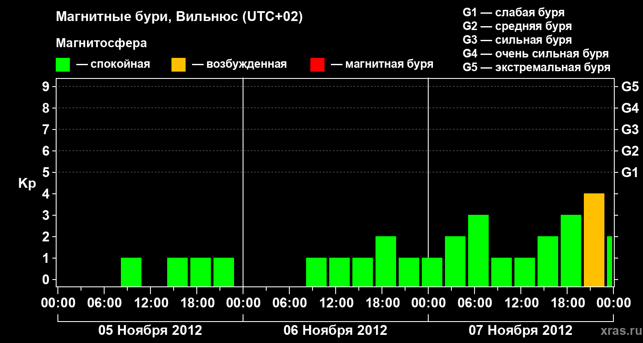Viewport: 643px width, 343px height.
Task: Click the first Kp 1 bar on 05 November
Action: [x=131, y=272]
